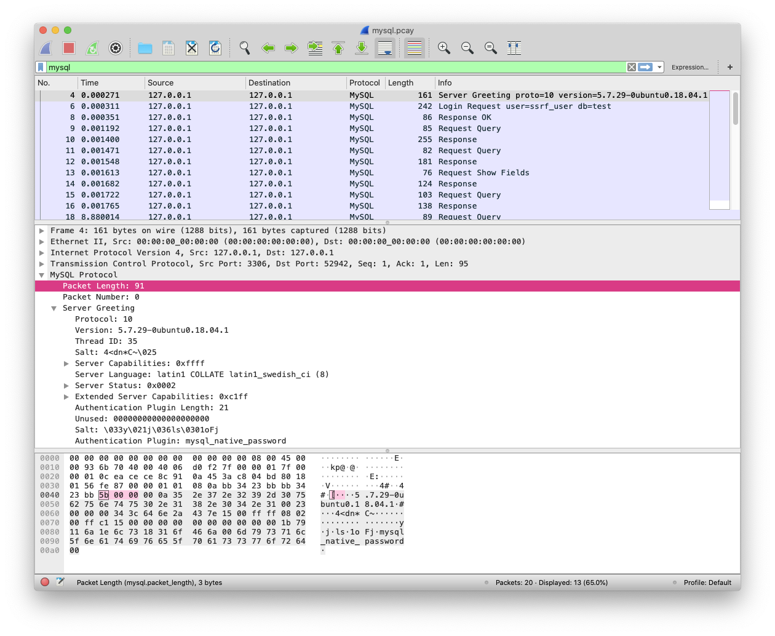Screen dimensions: 775x636
Task: Go forward in packet history
Action: click(292, 48)
